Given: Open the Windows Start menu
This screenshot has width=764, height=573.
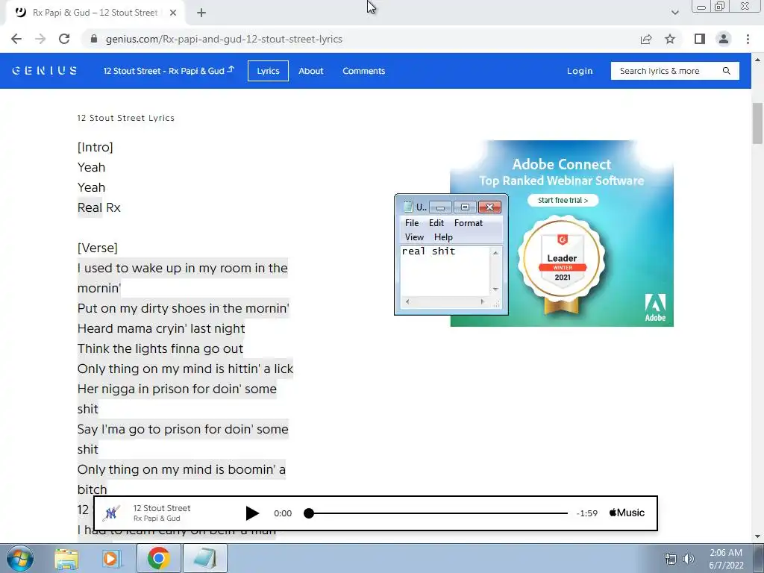Looking at the screenshot, I should (x=20, y=558).
